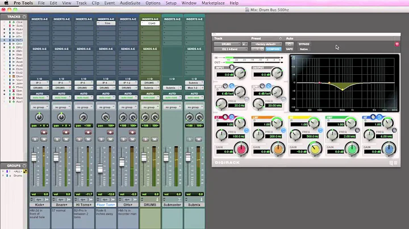The height and width of the screenshot is (229, 409).
Task: Open the File menu
Action: point(41,3)
